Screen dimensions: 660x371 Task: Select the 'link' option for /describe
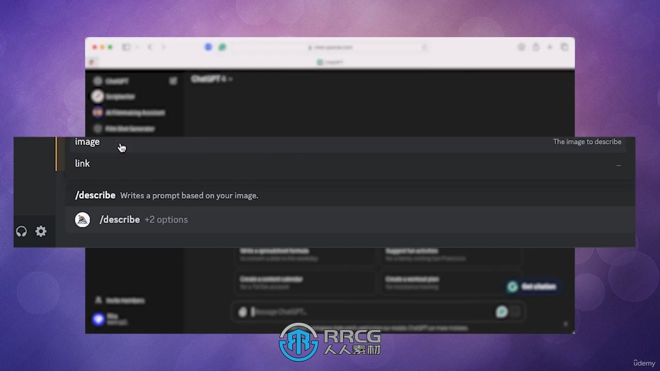point(348,163)
